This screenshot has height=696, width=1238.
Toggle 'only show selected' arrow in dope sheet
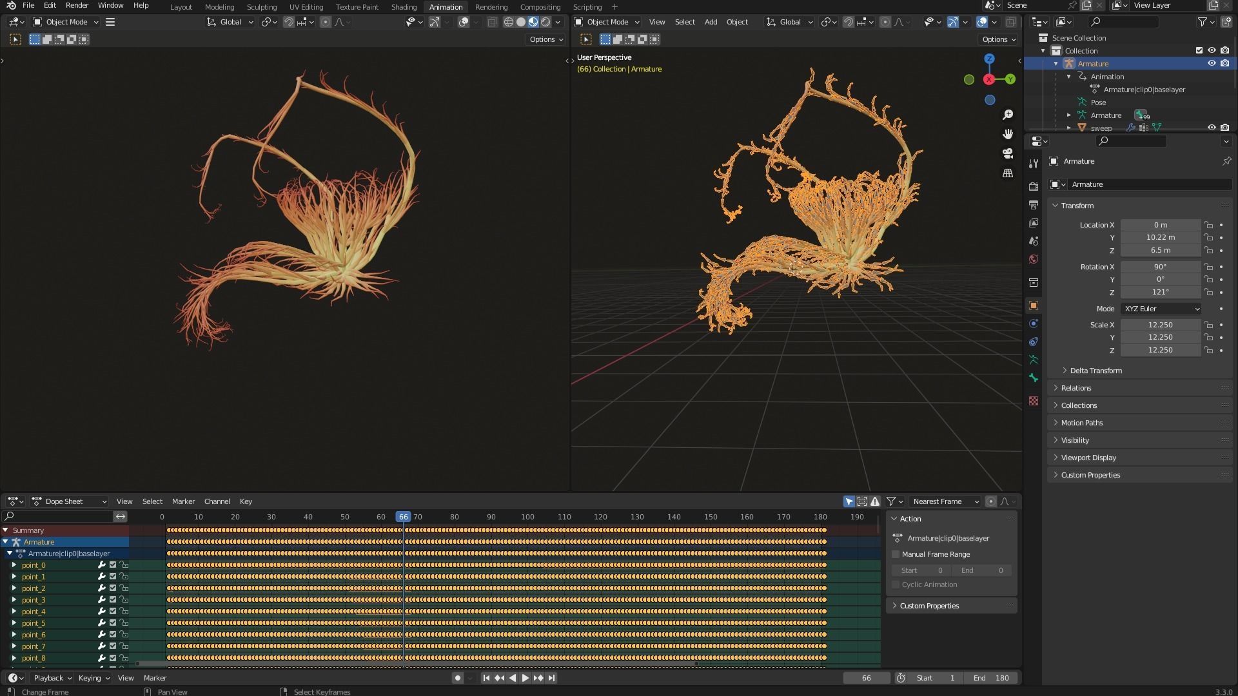click(849, 501)
